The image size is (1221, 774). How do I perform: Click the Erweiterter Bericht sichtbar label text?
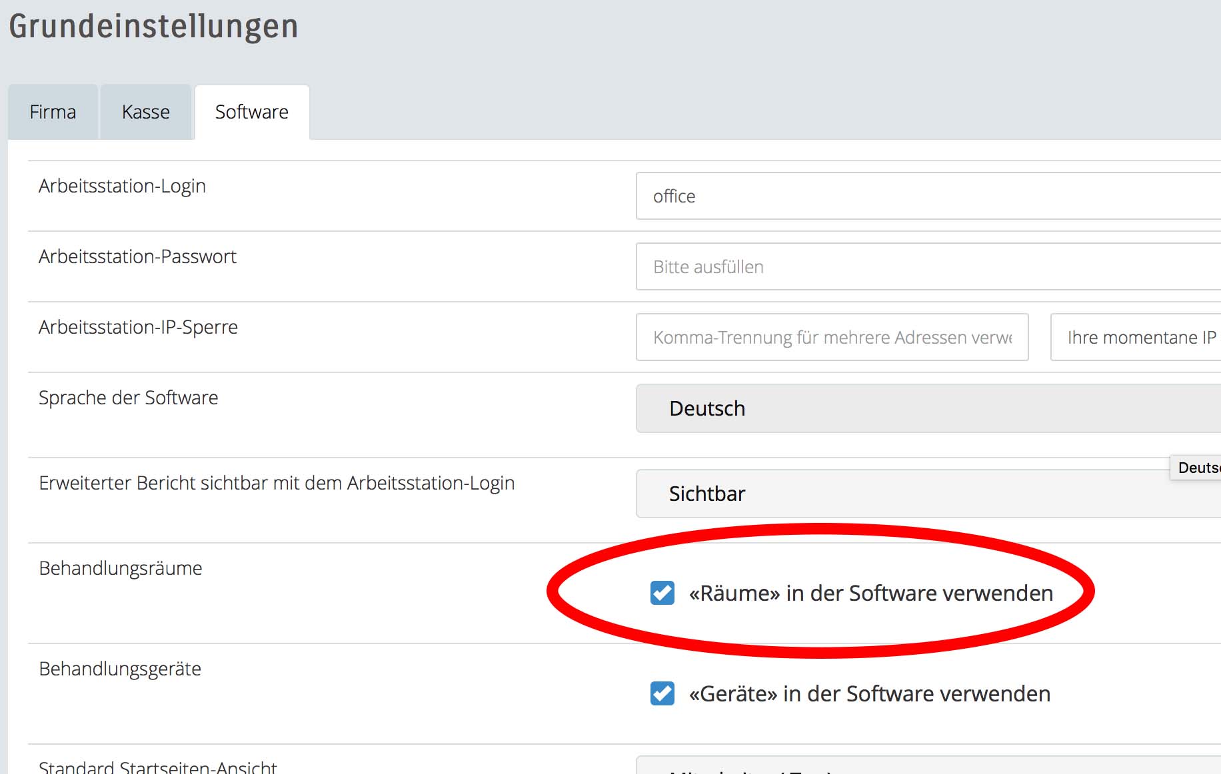coord(277,483)
